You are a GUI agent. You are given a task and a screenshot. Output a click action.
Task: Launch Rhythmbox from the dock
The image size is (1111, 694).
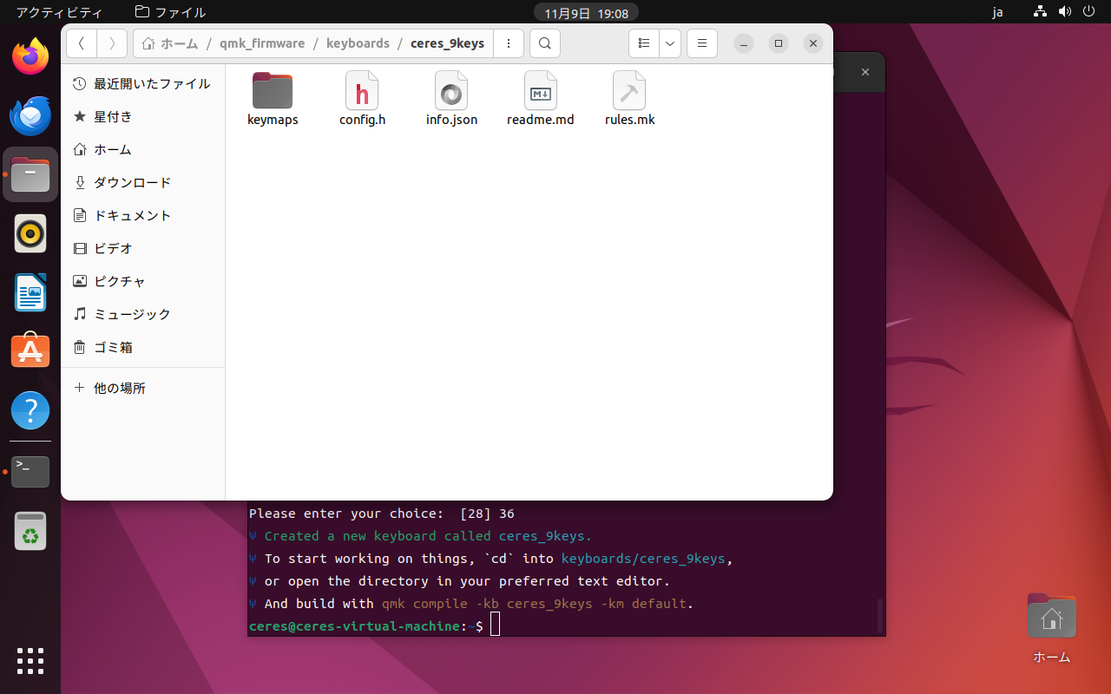tap(30, 233)
